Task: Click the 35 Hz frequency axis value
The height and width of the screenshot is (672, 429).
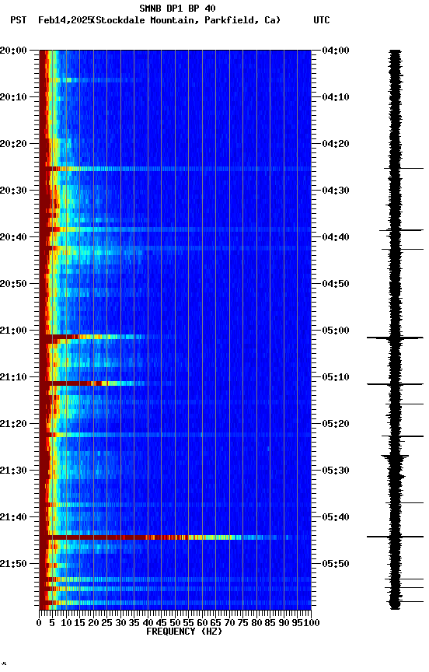Action: click(134, 624)
